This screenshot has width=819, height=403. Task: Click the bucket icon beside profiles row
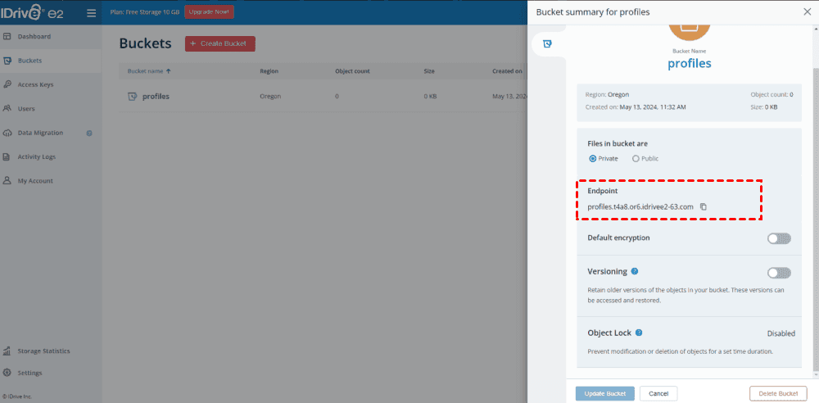click(132, 97)
